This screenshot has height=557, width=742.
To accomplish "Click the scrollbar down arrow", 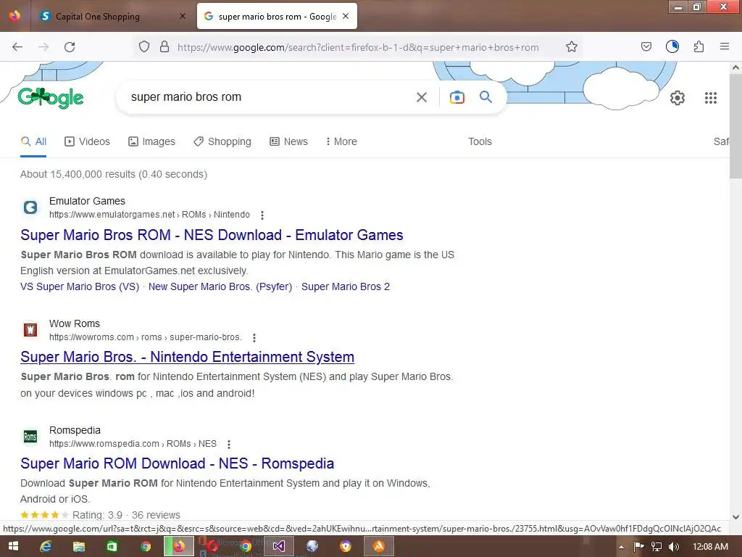I will point(736,516).
